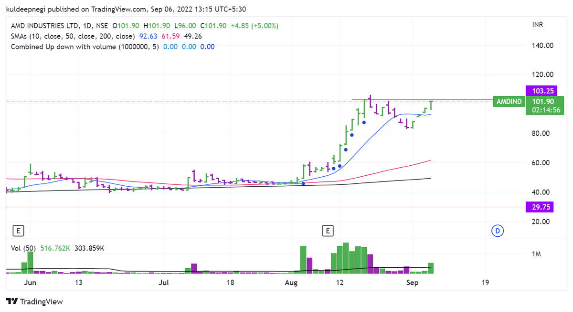Click the '12' date axis label
This screenshot has height=312, width=573.
click(340, 282)
